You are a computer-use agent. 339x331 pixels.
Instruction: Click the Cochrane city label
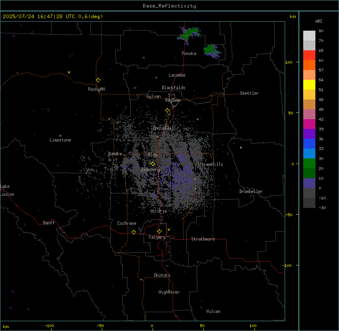(127, 223)
